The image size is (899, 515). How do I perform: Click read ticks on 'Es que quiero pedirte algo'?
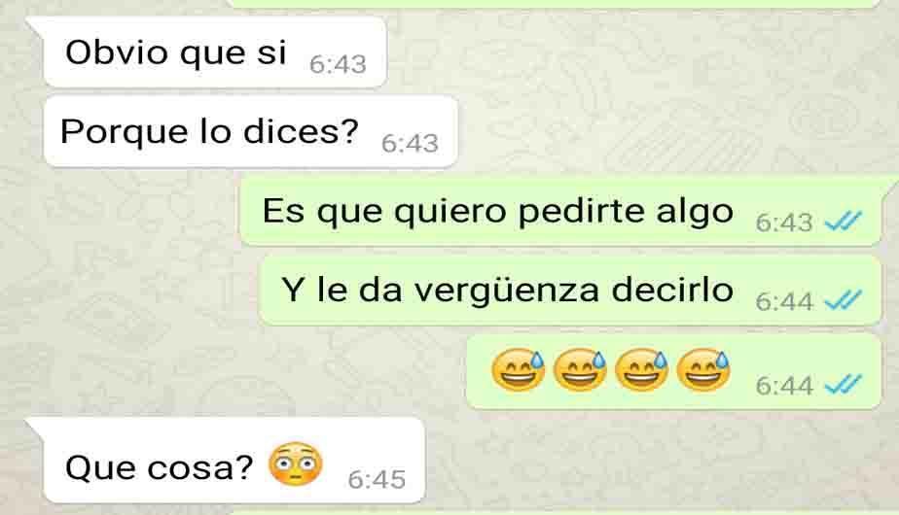pos(844,221)
